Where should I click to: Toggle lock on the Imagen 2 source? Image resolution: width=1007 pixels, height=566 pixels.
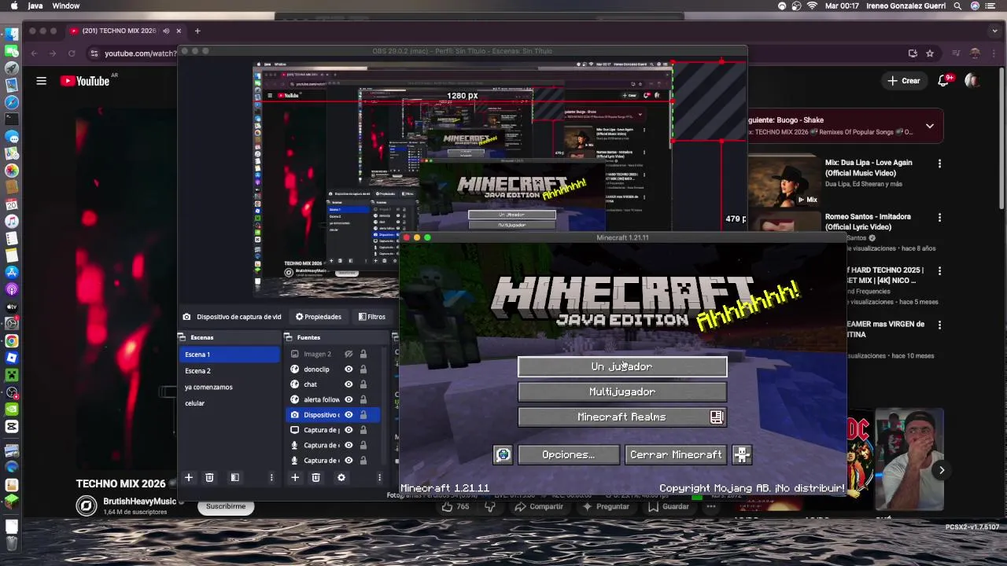[363, 355]
